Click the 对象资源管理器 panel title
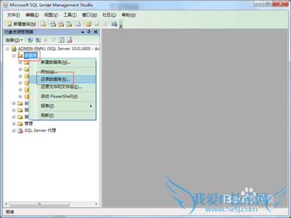This screenshot has width=291, height=218. (19, 32)
